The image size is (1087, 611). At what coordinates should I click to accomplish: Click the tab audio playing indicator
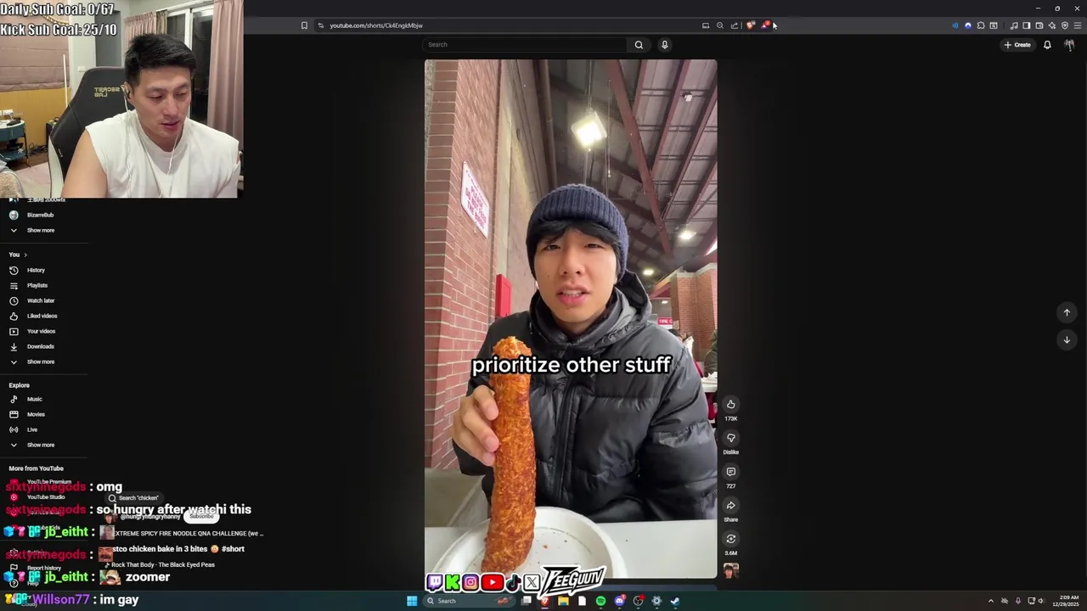[955, 25]
